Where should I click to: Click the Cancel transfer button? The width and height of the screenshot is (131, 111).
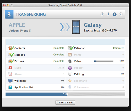click(65, 102)
